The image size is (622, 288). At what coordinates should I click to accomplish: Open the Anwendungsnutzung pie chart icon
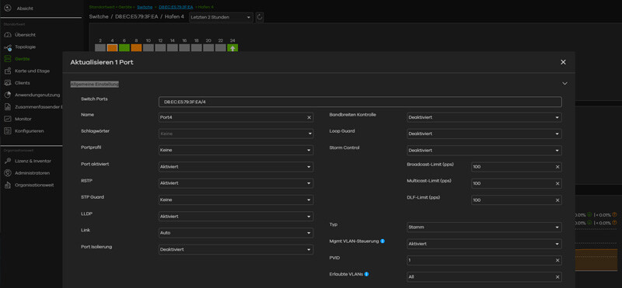pyautogui.click(x=7, y=95)
